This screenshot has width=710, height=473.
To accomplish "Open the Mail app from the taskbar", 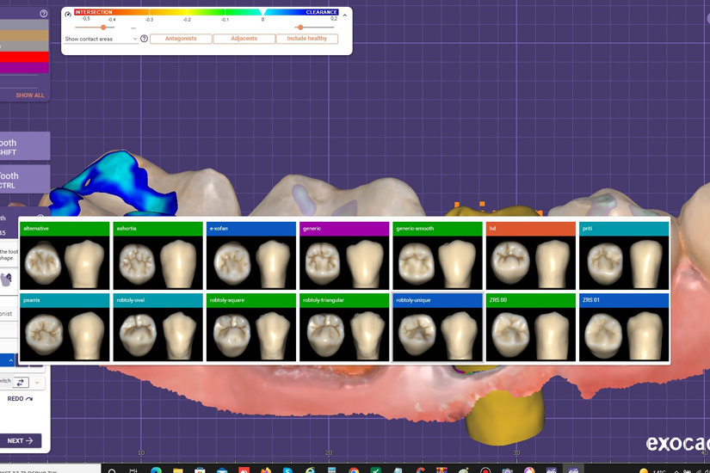I will coord(221,470).
